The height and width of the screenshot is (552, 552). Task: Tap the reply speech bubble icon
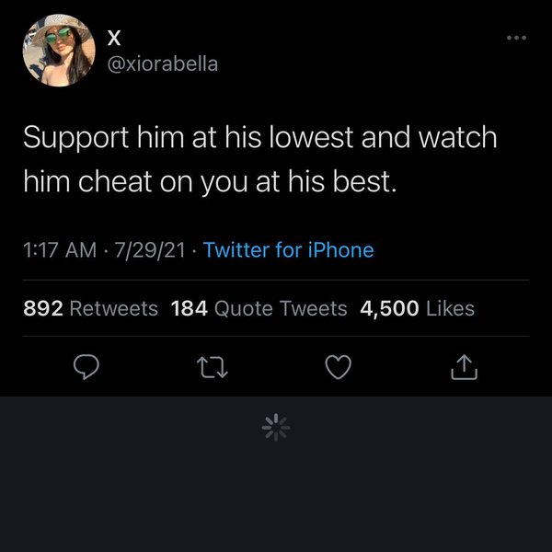click(86, 367)
